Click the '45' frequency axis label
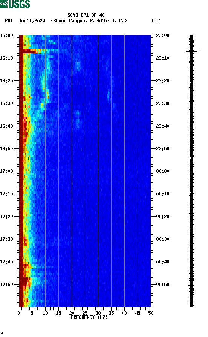The height and width of the screenshot is (337, 208). pos(138,313)
